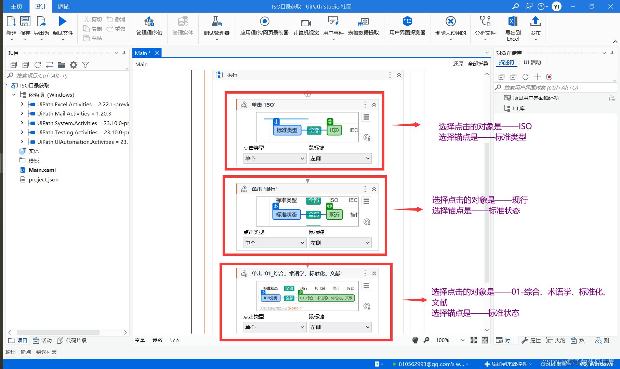Collapse 依赖项 (Windows) tree node
Viewport: 620px width, 369px height.
tap(14, 95)
